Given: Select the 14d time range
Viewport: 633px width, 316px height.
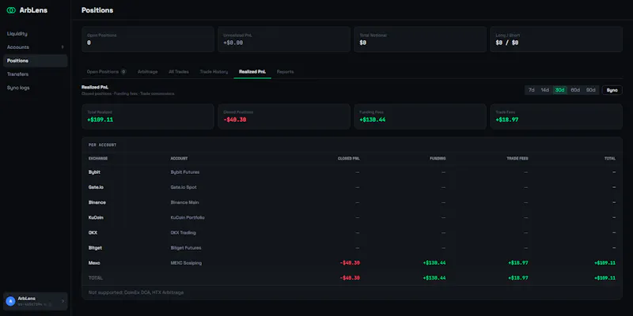Looking at the screenshot, I should (x=545, y=90).
